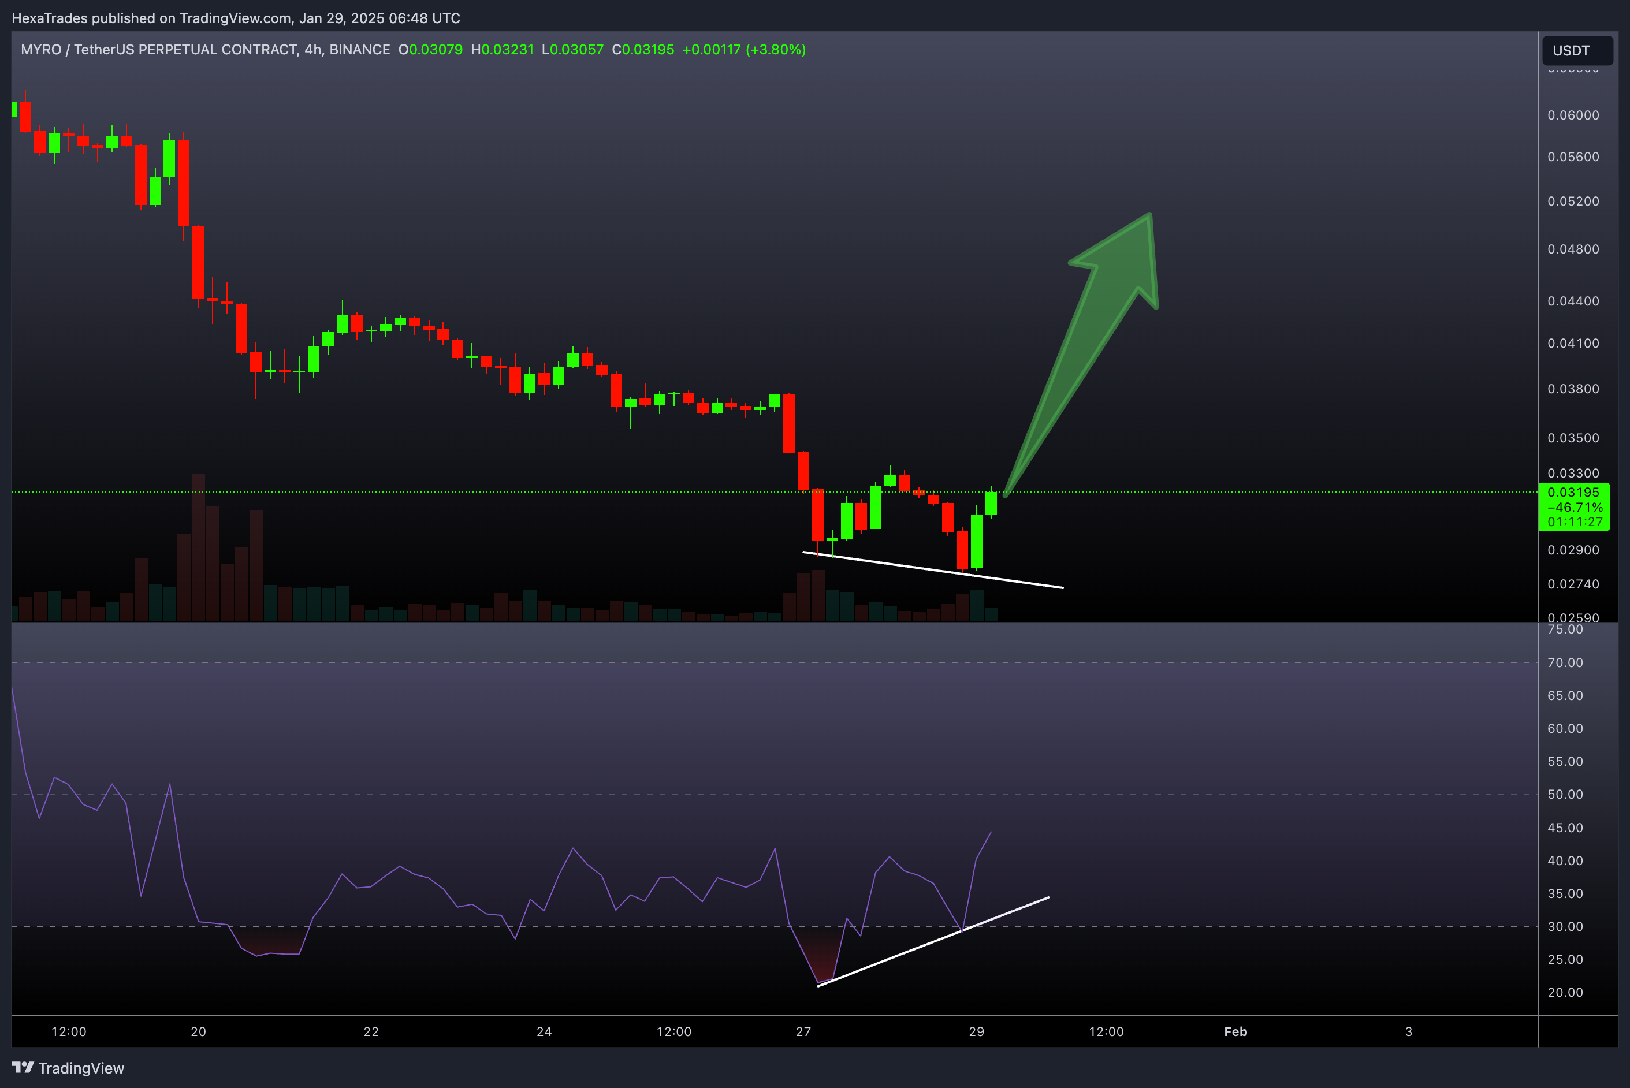The width and height of the screenshot is (1630, 1088).
Task: Click the 0.04100 price scale label
Action: coord(1573,344)
